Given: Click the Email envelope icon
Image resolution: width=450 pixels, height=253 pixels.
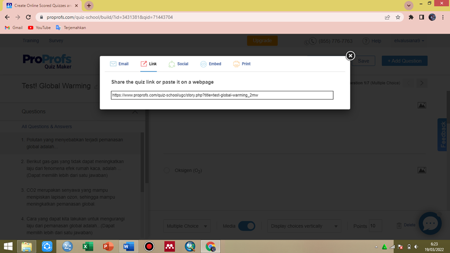Looking at the screenshot, I should pyautogui.click(x=113, y=64).
